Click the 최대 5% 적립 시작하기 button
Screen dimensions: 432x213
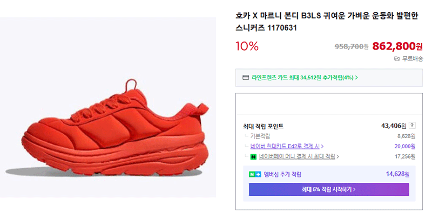tap(329, 189)
